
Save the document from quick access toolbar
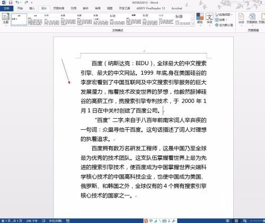tap(11, 3)
